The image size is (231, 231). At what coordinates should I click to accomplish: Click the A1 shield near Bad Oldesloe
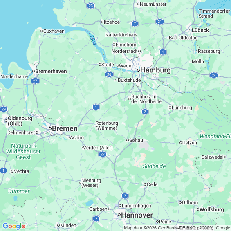(x=163, y=52)
